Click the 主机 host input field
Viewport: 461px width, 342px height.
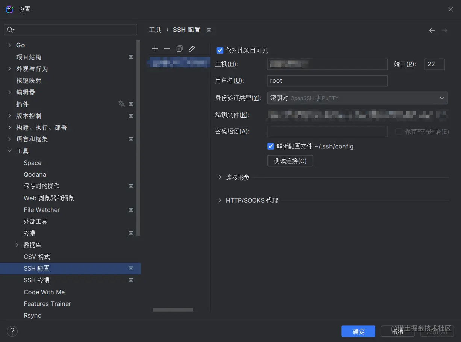click(x=327, y=64)
